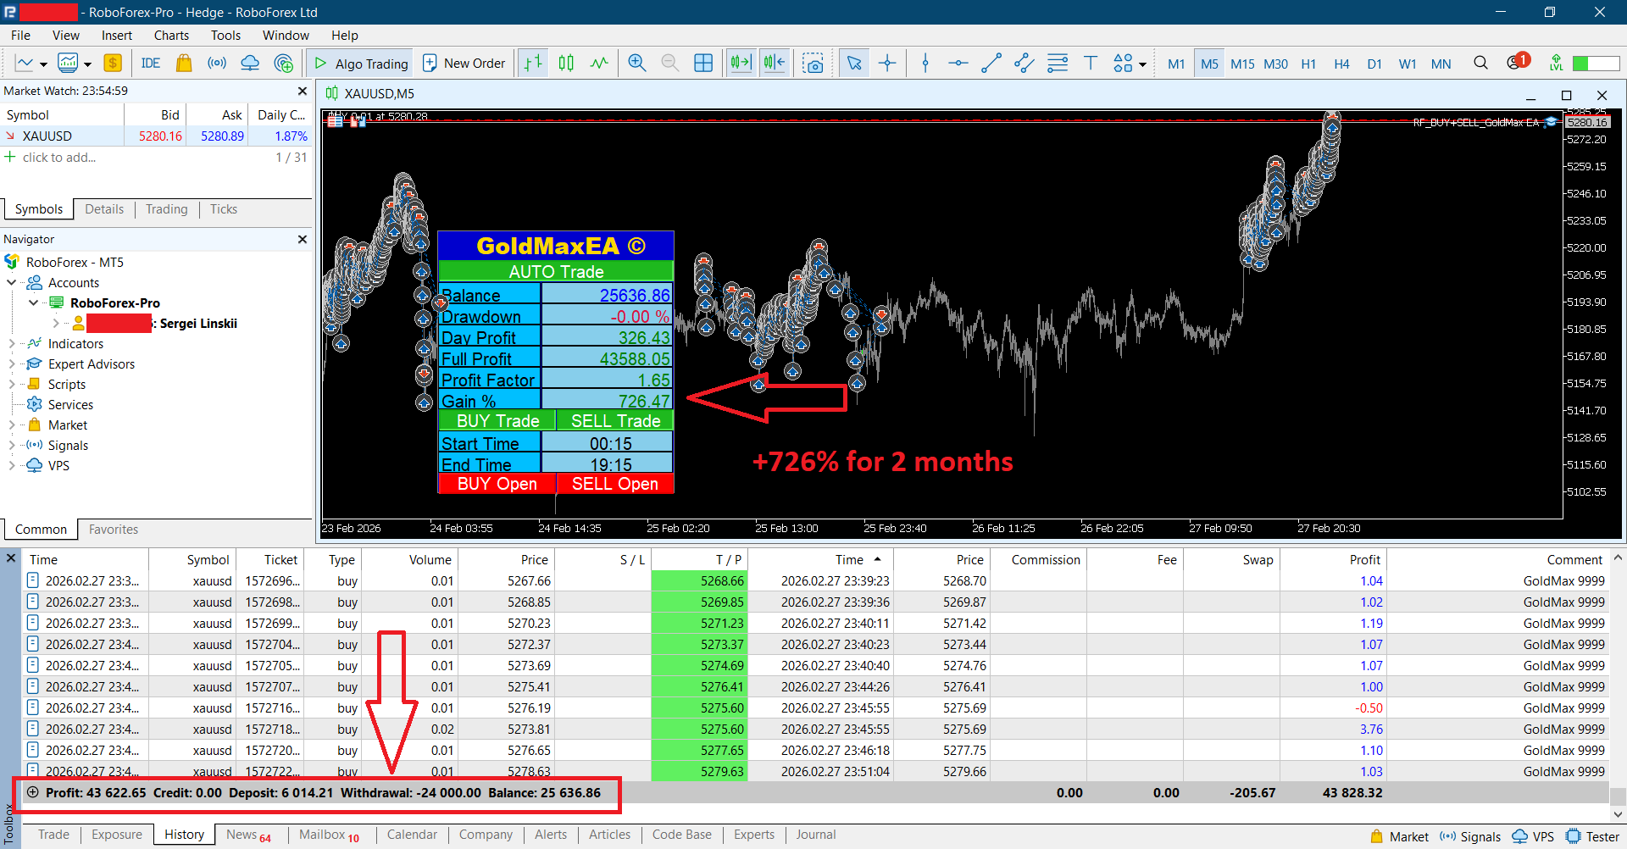
Task: Open the MetaEditor IDE
Action: (151, 64)
